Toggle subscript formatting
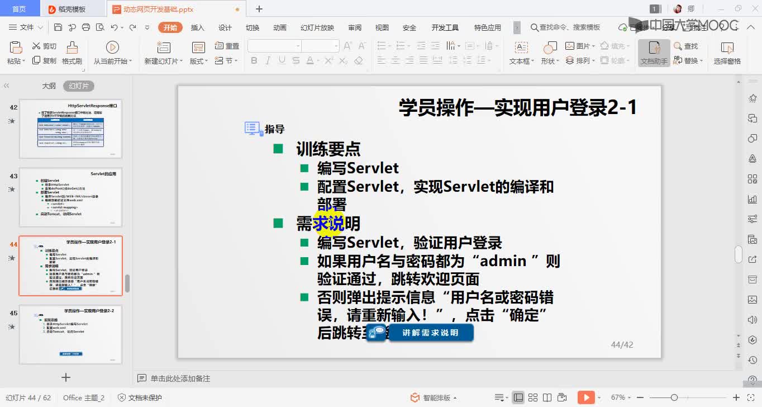The width and height of the screenshot is (762, 407). (x=343, y=60)
